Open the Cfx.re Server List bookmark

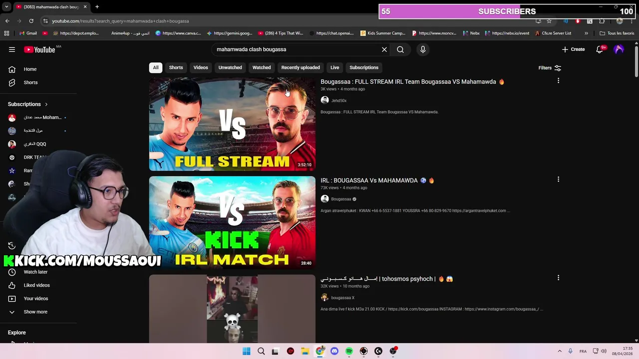pos(553,33)
